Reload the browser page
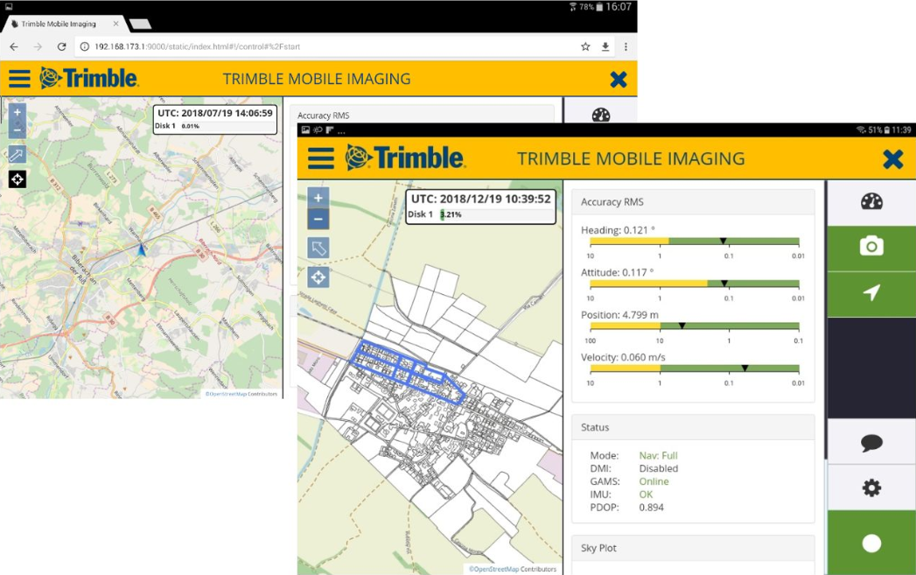The height and width of the screenshot is (575, 916). tap(61, 46)
